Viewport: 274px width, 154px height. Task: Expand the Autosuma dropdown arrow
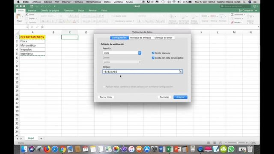[244, 15]
